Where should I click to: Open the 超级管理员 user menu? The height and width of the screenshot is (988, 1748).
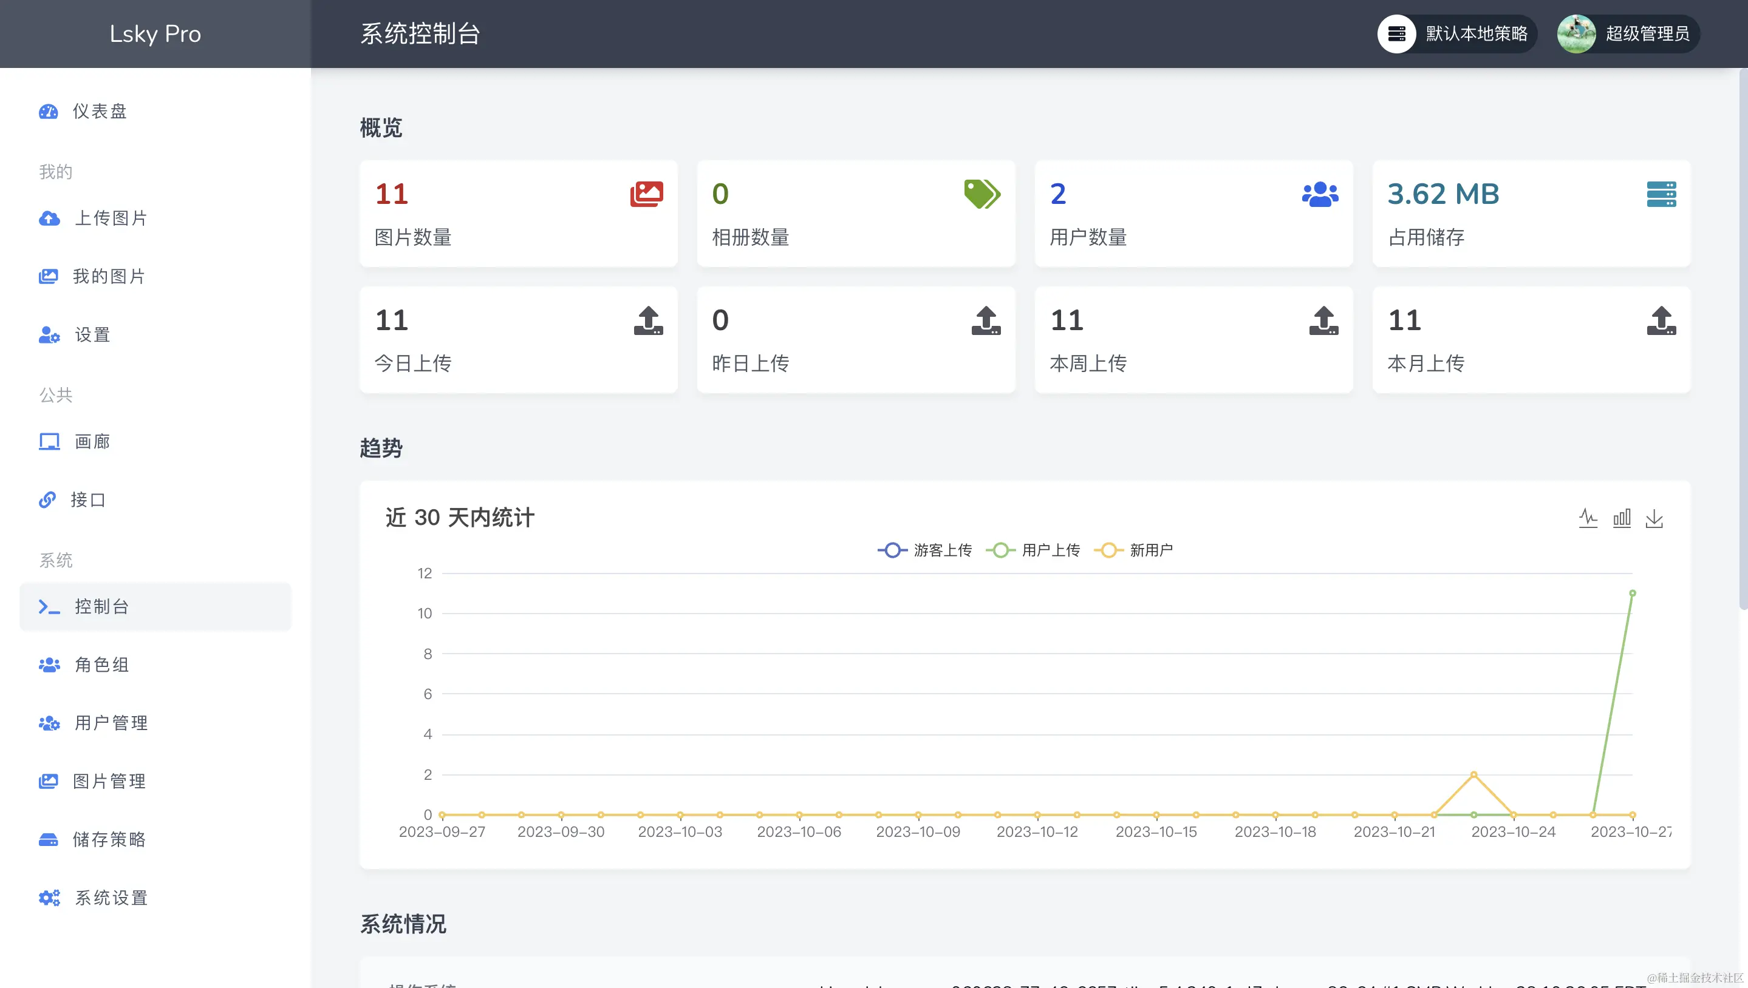click(x=1647, y=34)
